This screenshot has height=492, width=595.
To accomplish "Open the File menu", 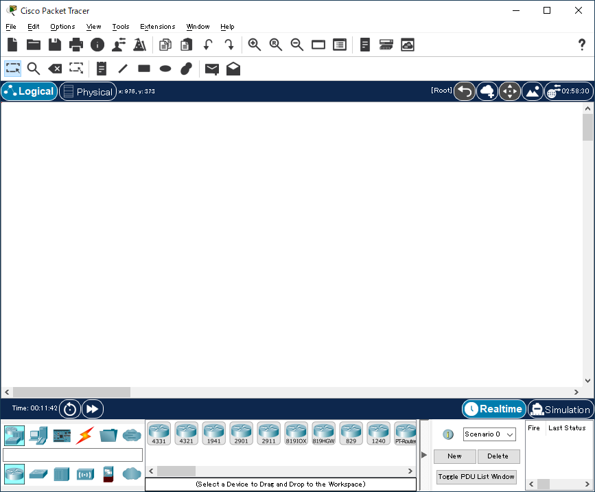I will pyautogui.click(x=11, y=27).
